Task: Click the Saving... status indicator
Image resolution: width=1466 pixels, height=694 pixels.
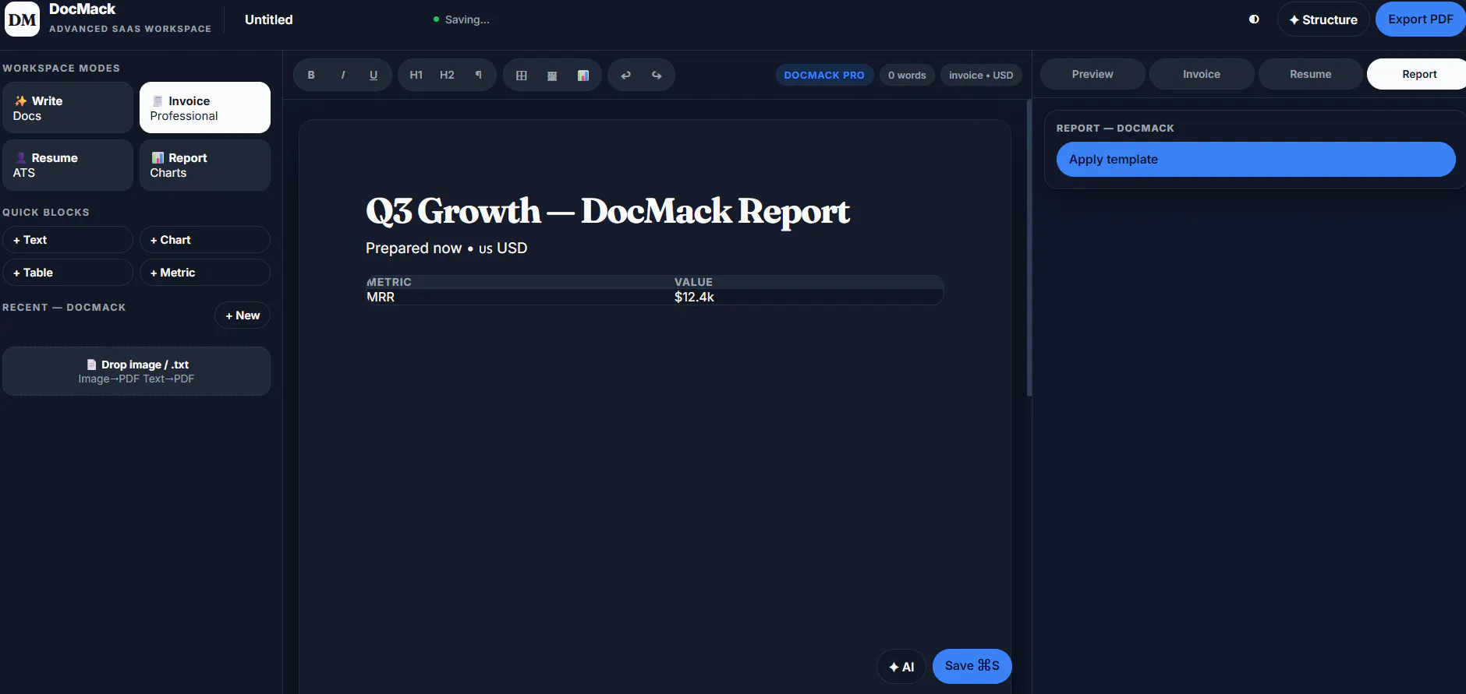Action: pos(461,19)
